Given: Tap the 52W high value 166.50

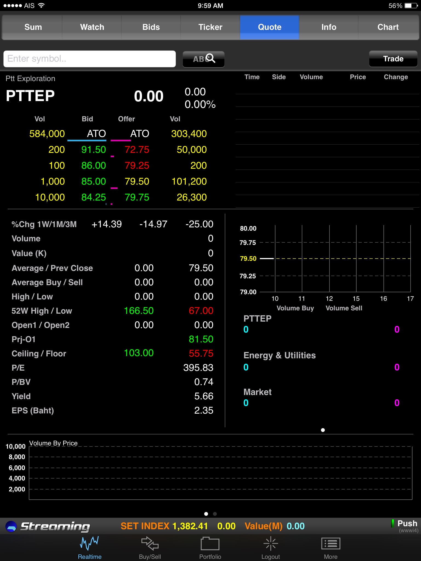Looking at the screenshot, I should (139, 311).
